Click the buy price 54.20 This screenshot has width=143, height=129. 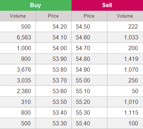[60, 27]
